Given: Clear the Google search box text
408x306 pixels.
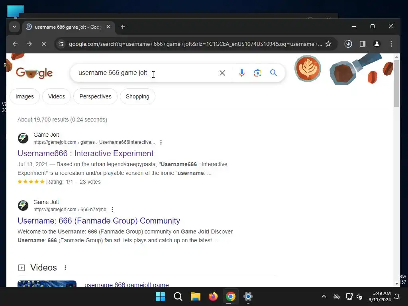Looking at the screenshot, I should coord(222,73).
